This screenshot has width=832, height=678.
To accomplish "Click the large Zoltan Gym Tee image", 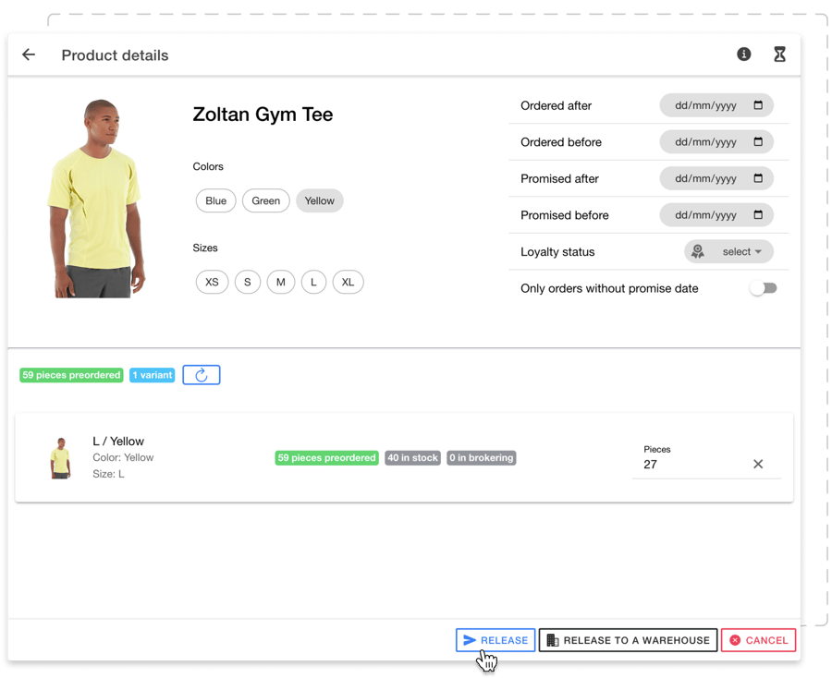I will [x=97, y=199].
